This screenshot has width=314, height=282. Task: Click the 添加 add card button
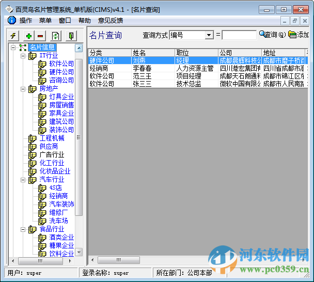[x=299, y=35]
